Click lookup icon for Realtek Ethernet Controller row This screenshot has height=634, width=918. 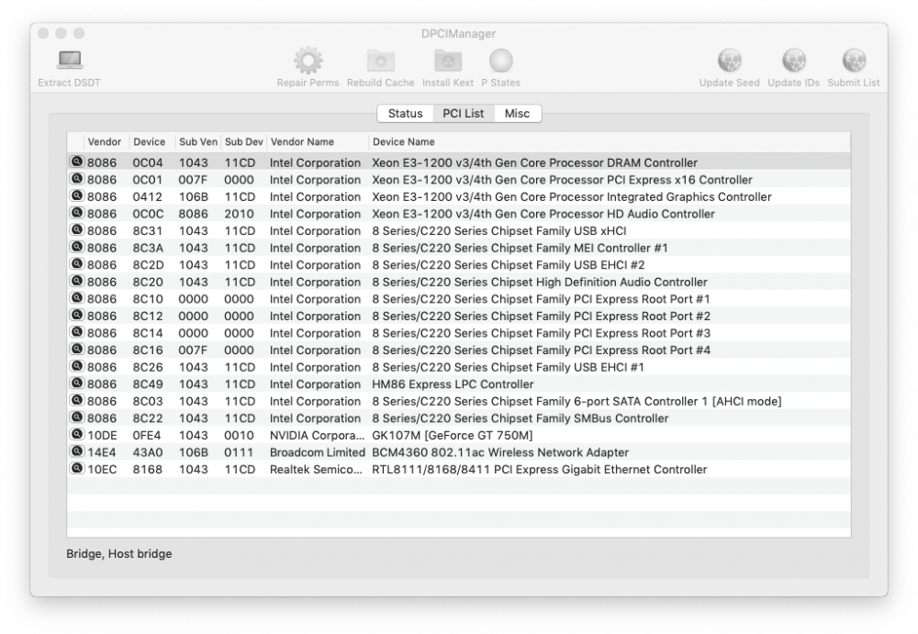[x=77, y=468]
